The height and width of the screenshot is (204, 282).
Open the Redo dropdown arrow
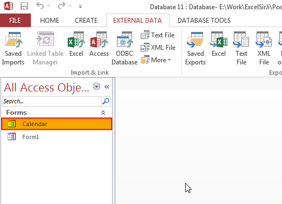click(70, 6)
